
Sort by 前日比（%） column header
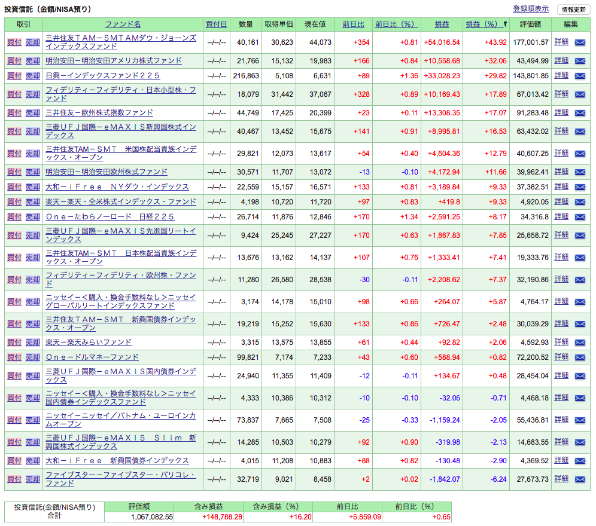click(397, 25)
